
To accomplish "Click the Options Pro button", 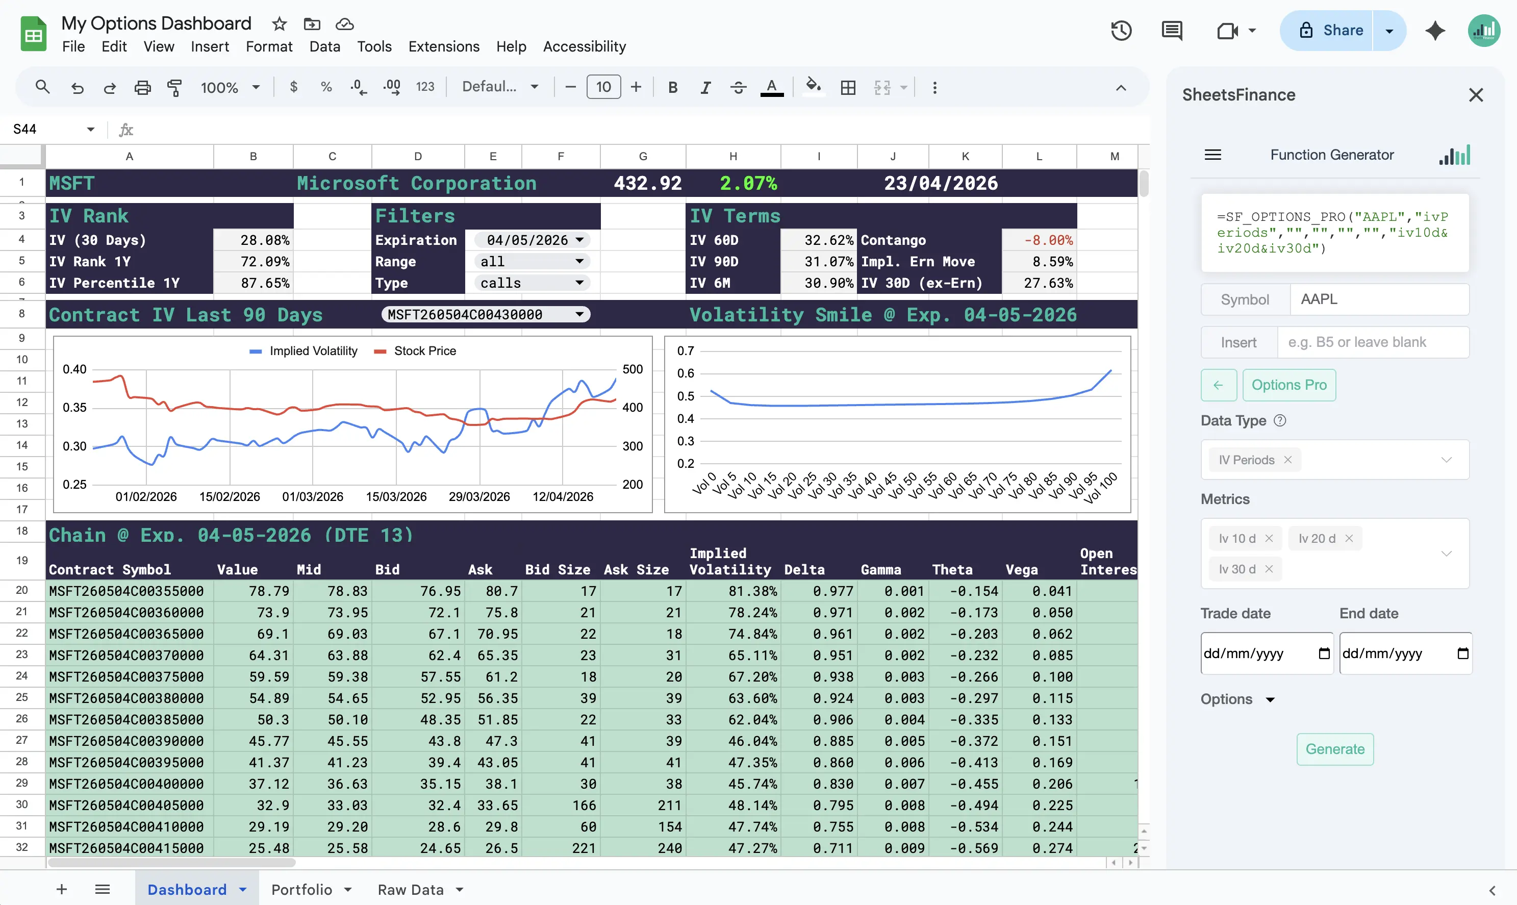I will click(x=1288, y=385).
